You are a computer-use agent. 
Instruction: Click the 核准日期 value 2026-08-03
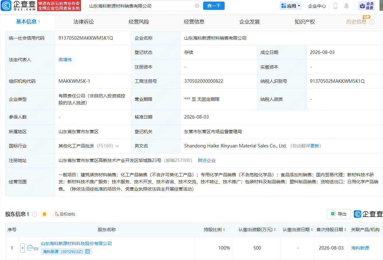[196, 117]
